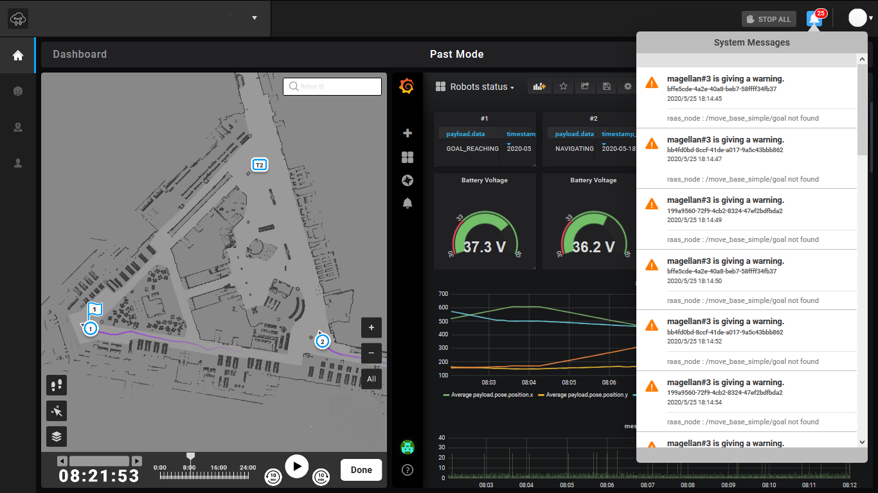Click the Share dashboard icon
Screen dimensions: 878x493
585,86
